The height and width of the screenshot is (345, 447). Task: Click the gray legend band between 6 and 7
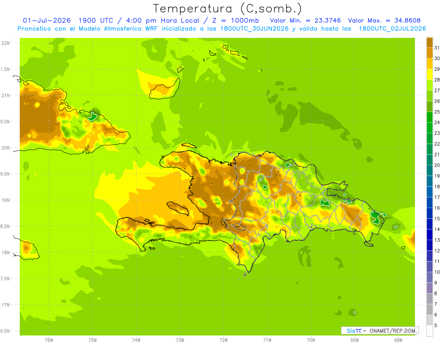click(x=429, y=309)
